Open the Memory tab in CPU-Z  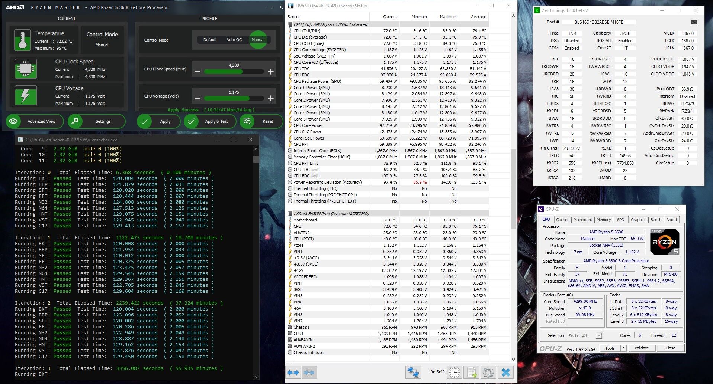tap(604, 220)
